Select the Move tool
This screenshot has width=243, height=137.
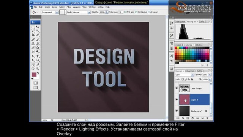pos(38,27)
